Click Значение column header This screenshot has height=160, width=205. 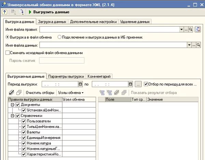point(173,99)
